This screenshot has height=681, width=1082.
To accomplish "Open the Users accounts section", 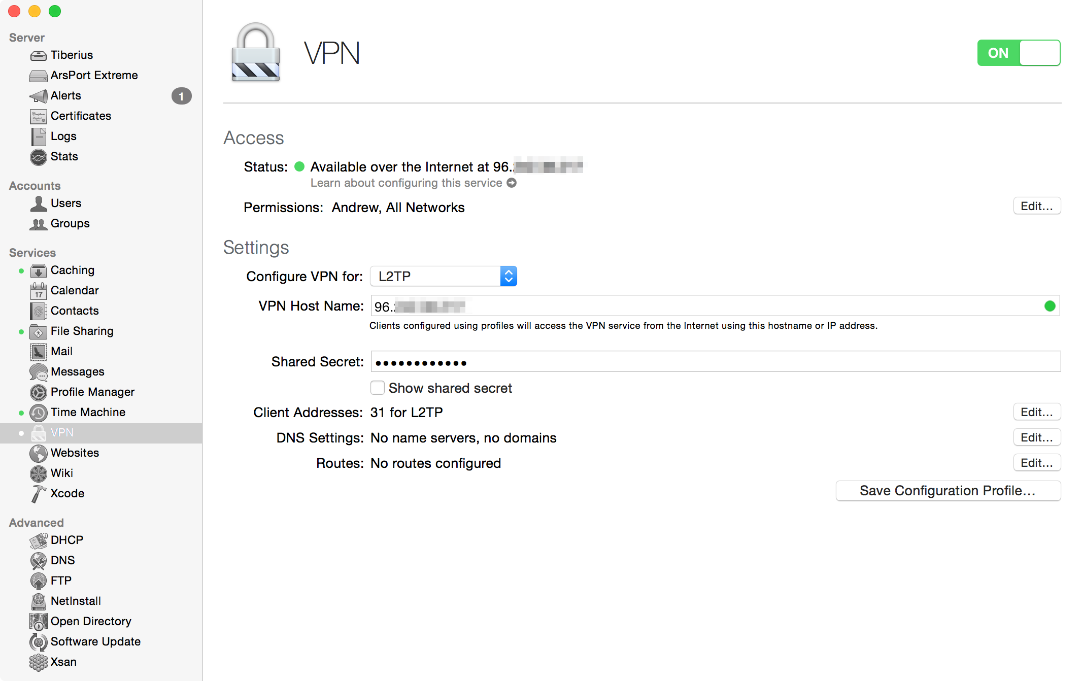I will [65, 202].
